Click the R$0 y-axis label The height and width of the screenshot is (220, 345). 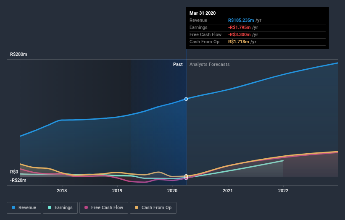[14, 172]
